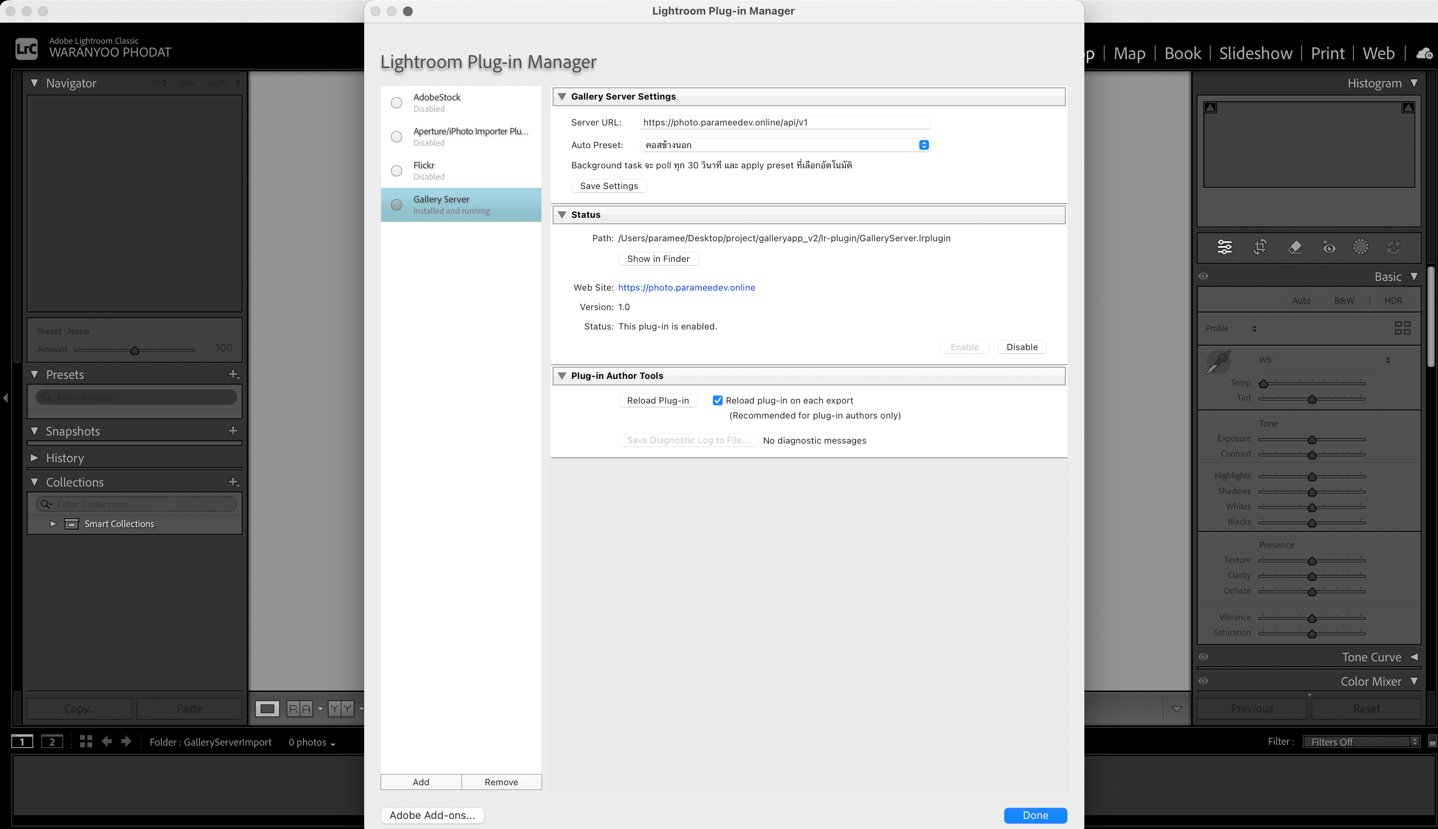The width and height of the screenshot is (1438, 829).
Task: Click Save Settings button
Action: pos(609,186)
